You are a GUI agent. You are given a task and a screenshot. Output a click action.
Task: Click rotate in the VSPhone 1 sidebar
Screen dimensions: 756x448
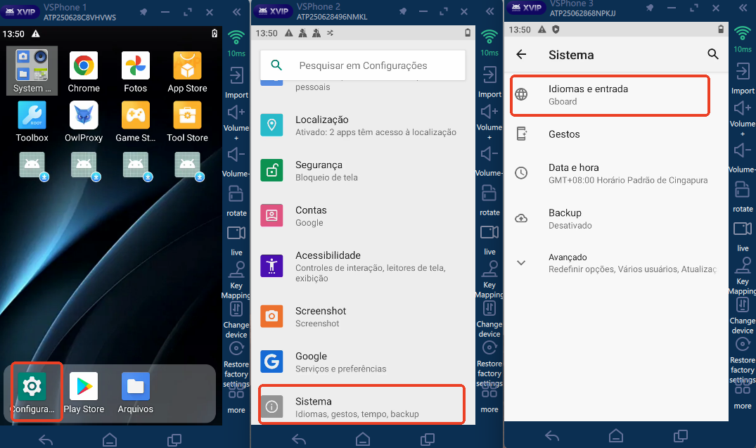click(x=236, y=200)
